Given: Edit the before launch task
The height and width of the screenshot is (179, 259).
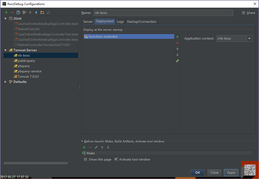Looking at the screenshot, I should click(96, 147).
